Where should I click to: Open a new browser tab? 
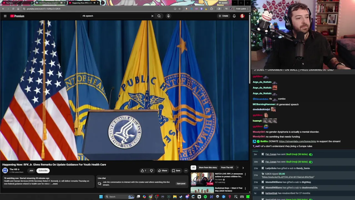[x=103, y=3]
